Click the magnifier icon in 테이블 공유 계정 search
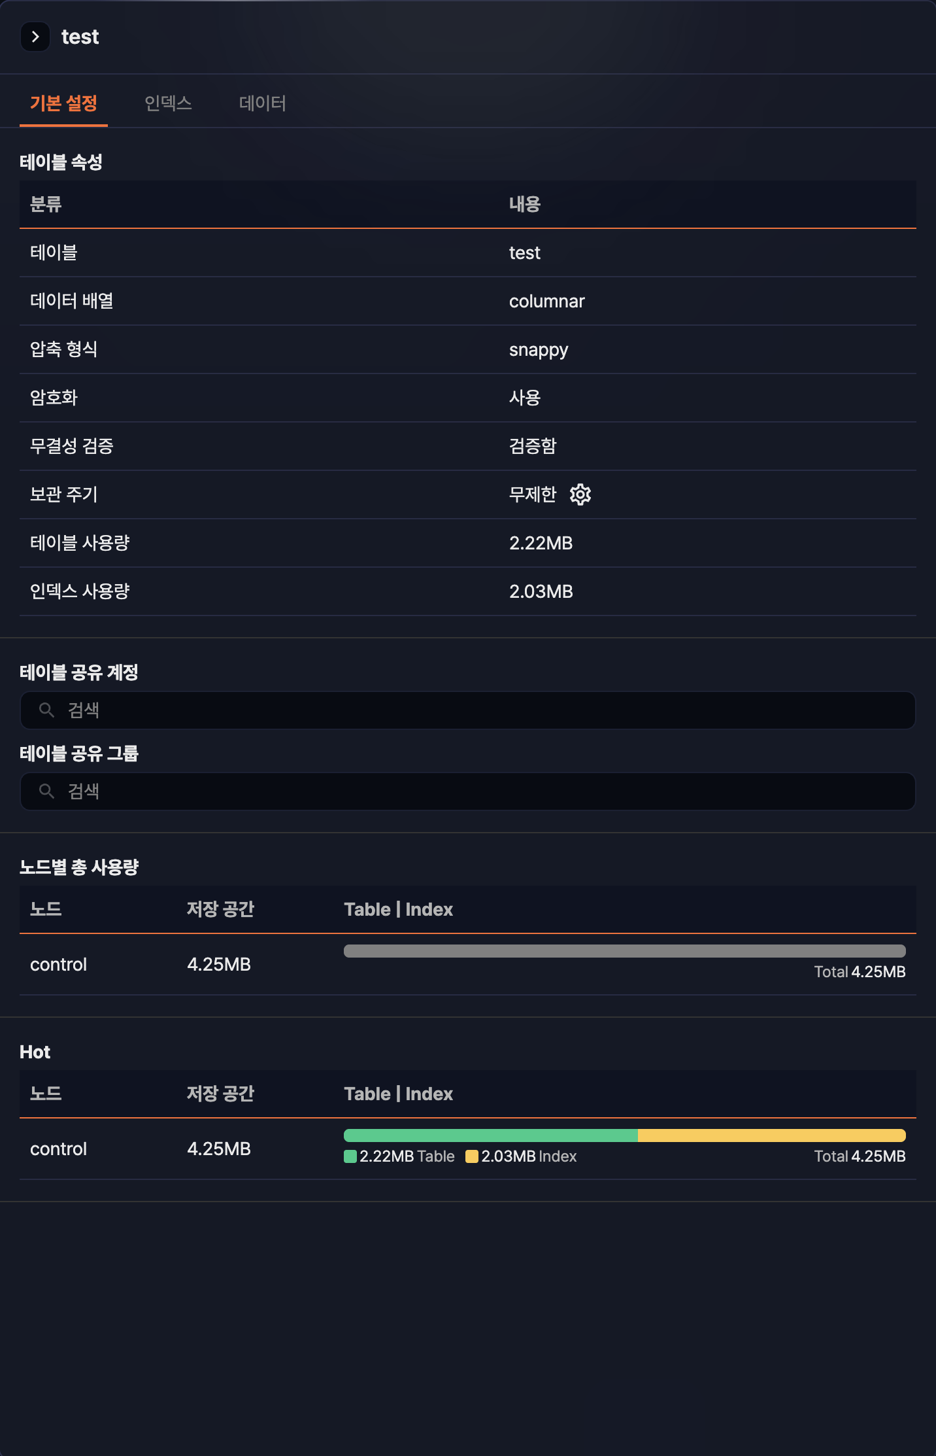The width and height of the screenshot is (936, 1456). tap(46, 710)
